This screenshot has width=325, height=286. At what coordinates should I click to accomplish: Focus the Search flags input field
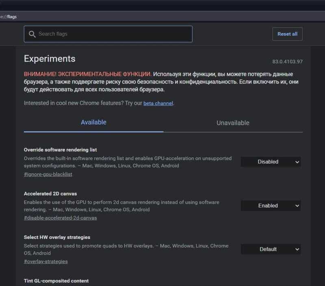108,34
